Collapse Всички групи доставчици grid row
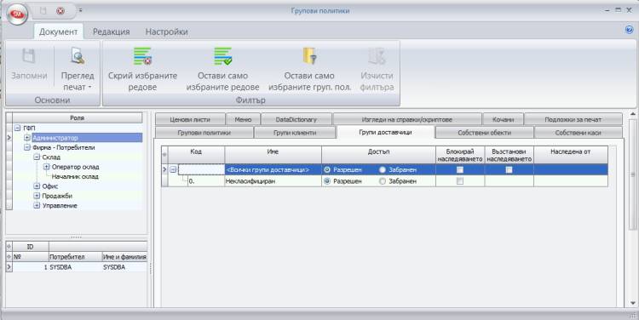The height and width of the screenshot is (320, 639). coord(173,169)
